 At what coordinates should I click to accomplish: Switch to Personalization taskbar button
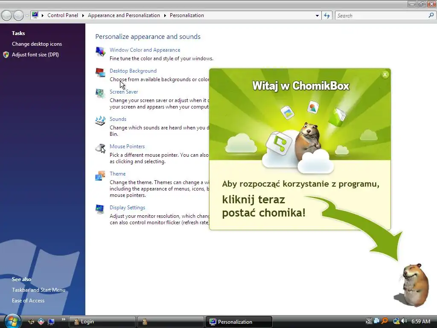coord(239,322)
